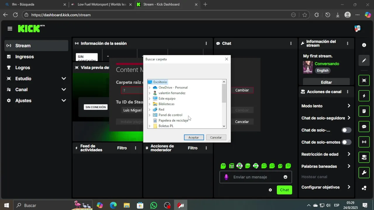Open the Kick hamburger menu
The width and height of the screenshot is (374, 210).
(x=10, y=29)
